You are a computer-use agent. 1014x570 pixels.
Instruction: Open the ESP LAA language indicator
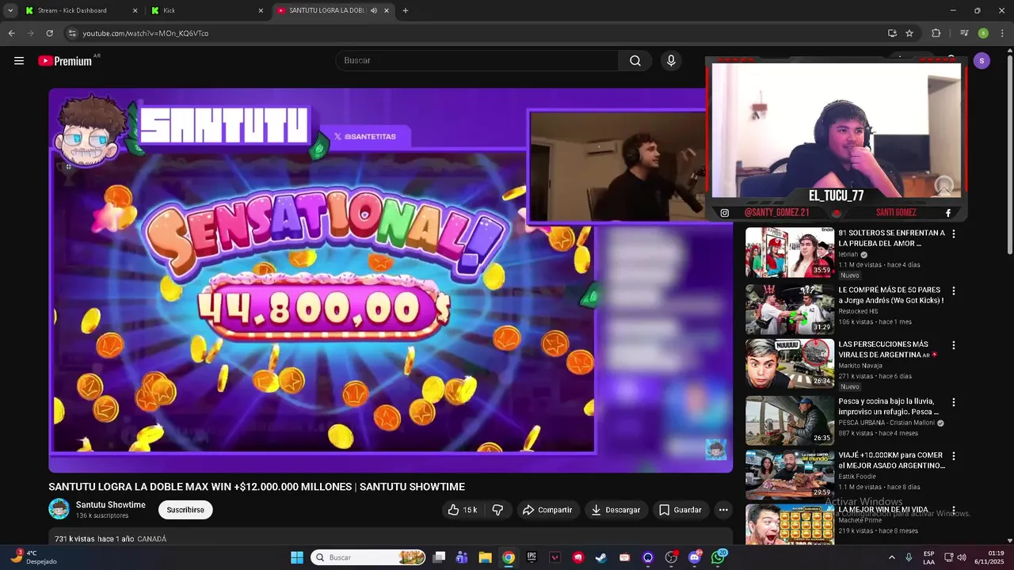(x=928, y=557)
